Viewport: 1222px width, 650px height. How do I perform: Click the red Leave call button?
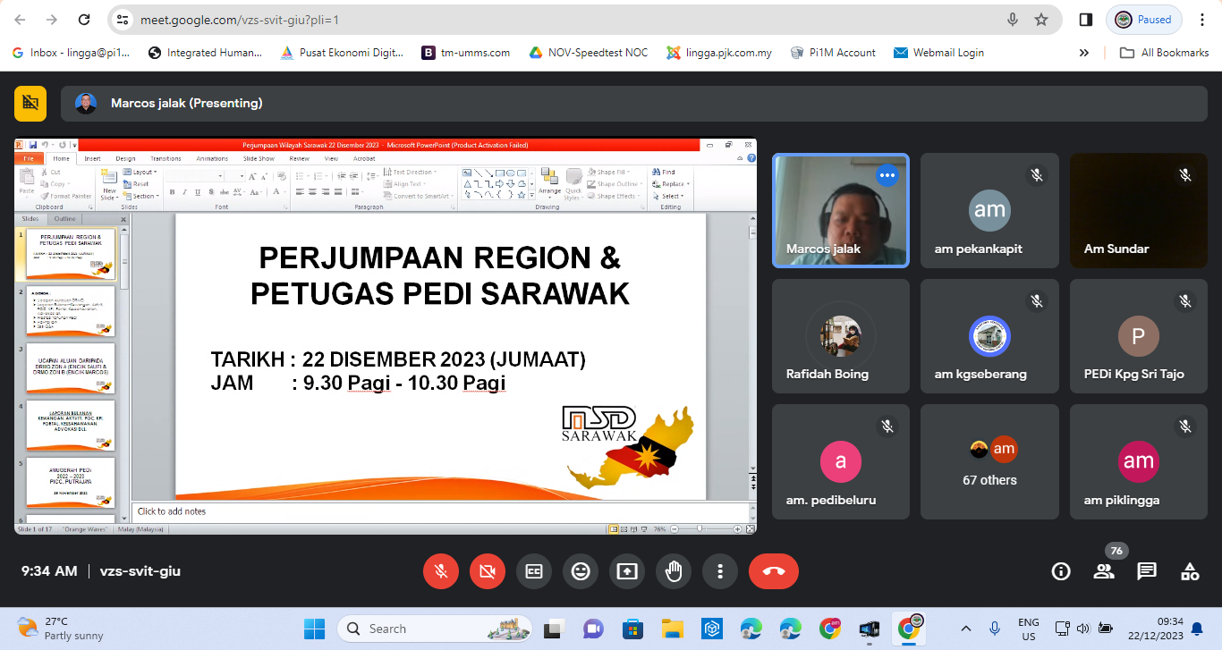click(x=774, y=571)
